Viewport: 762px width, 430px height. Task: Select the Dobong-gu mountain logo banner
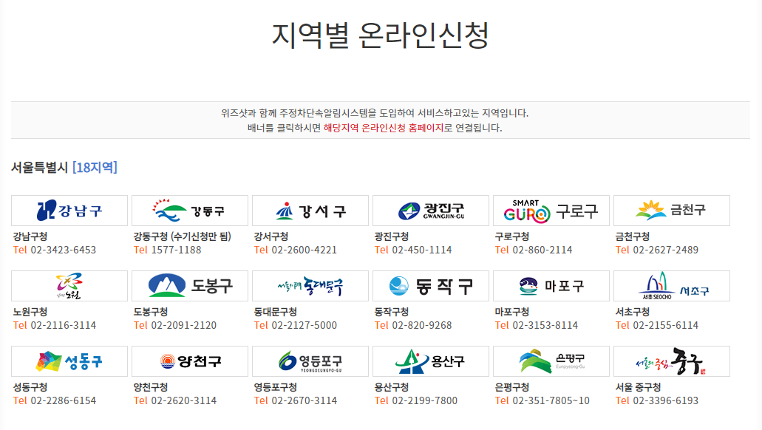click(x=188, y=286)
